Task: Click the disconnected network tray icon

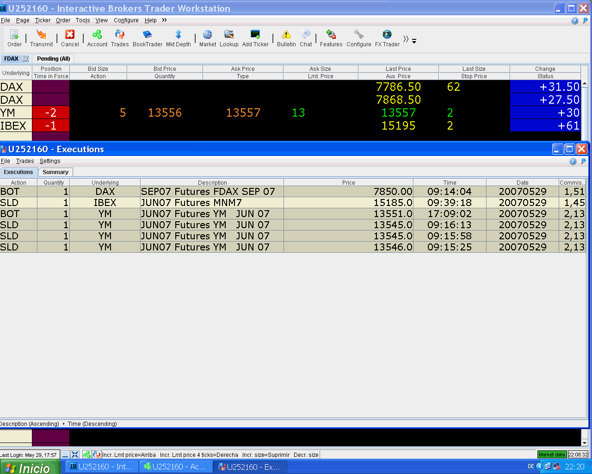Action: [x=556, y=467]
